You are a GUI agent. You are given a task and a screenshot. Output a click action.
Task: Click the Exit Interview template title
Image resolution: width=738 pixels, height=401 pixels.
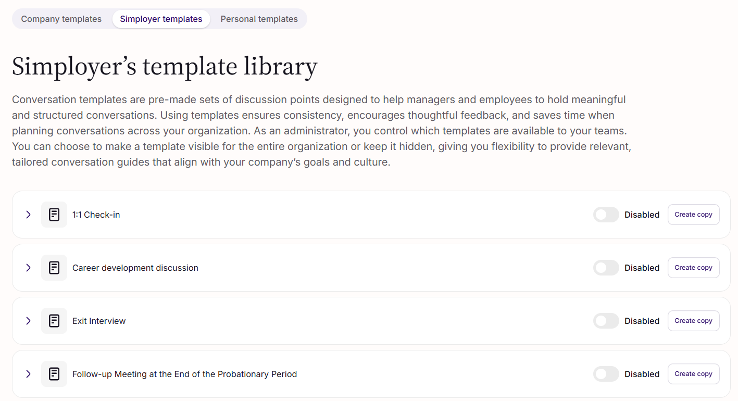[x=99, y=321]
